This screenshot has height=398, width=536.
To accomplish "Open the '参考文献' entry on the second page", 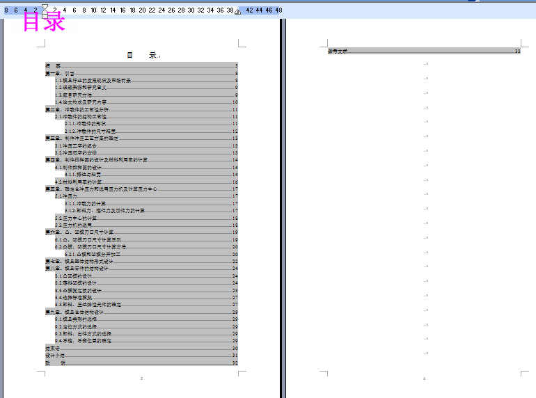I will (x=424, y=51).
